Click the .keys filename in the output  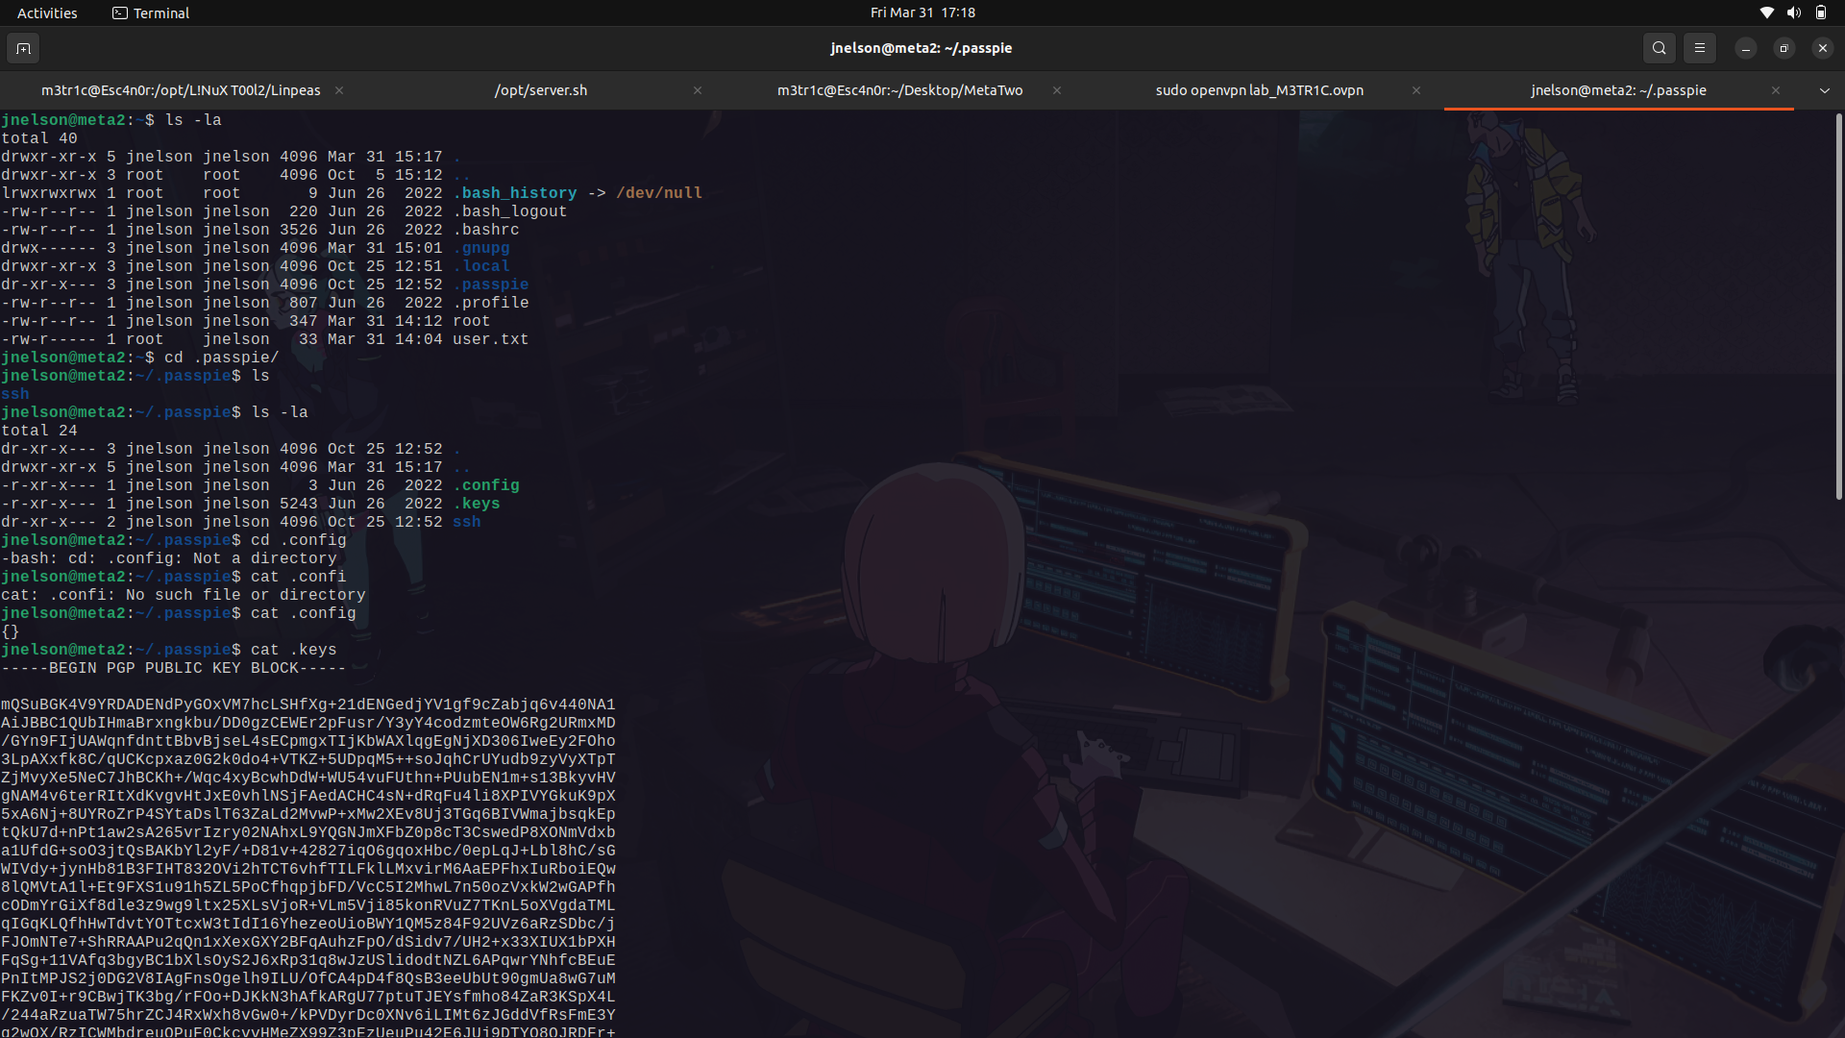(478, 504)
